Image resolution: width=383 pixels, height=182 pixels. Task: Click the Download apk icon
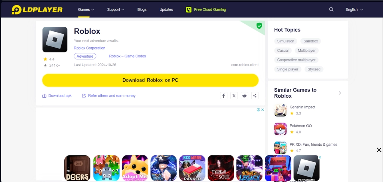click(44, 96)
